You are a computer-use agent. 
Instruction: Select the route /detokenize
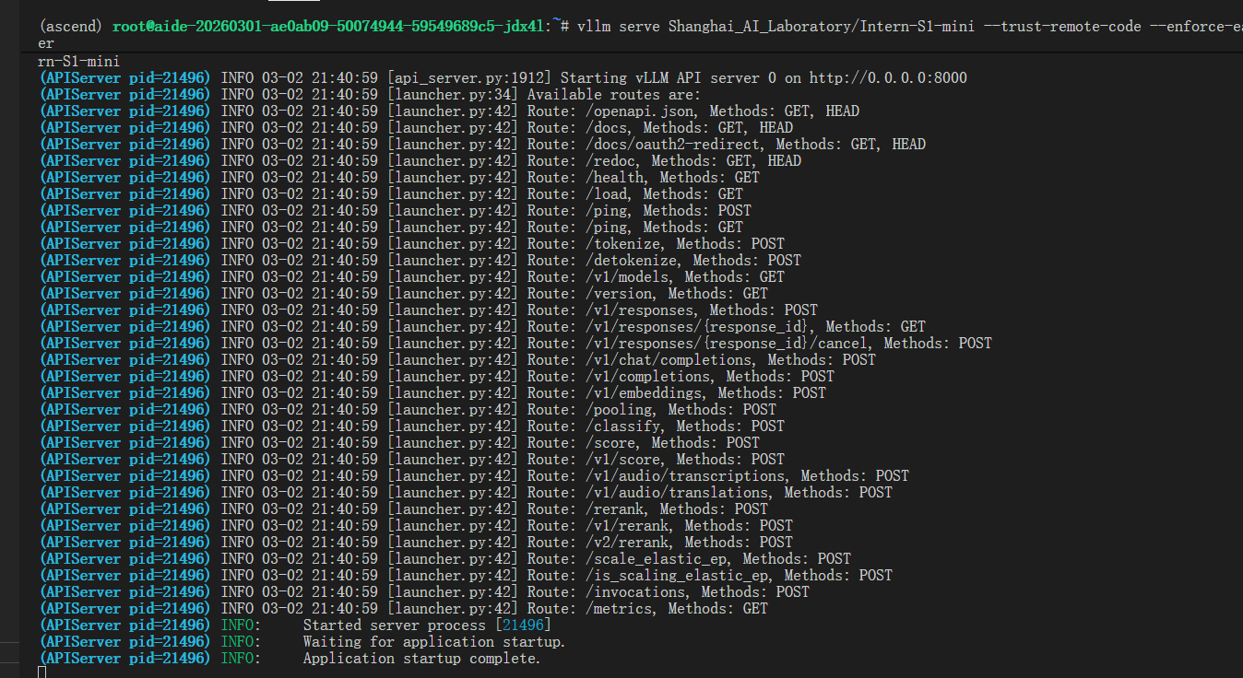(x=631, y=260)
